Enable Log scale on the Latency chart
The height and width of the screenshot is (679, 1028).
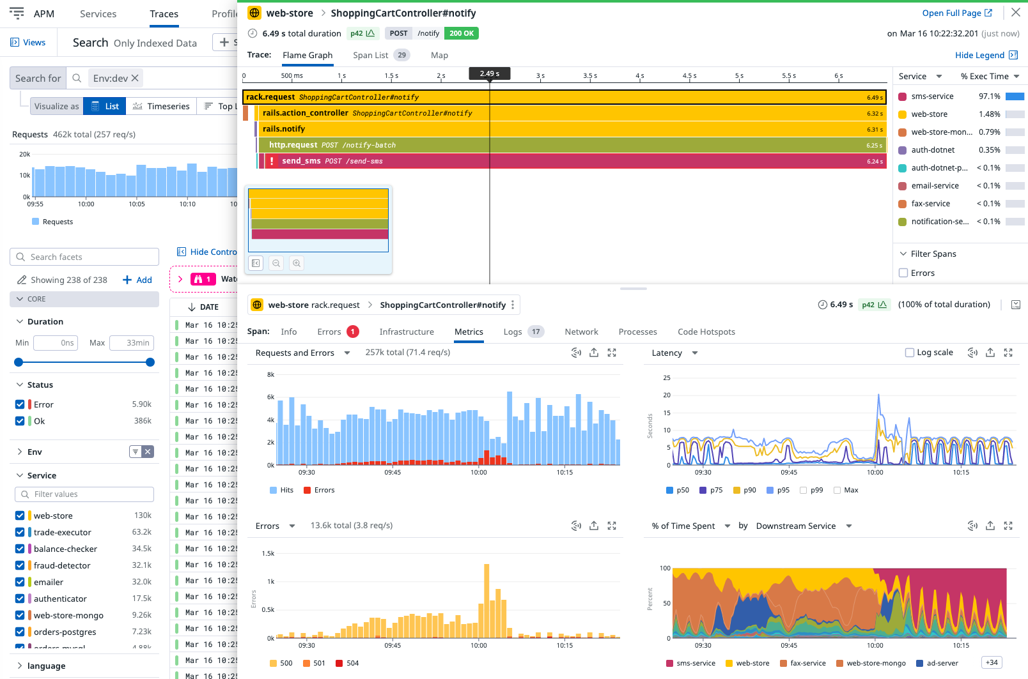[908, 352]
